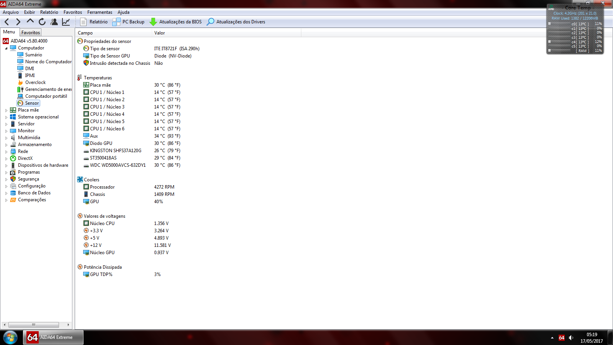This screenshot has height=345, width=613.
Task: Click the Comparações icon
Action: [13, 200]
